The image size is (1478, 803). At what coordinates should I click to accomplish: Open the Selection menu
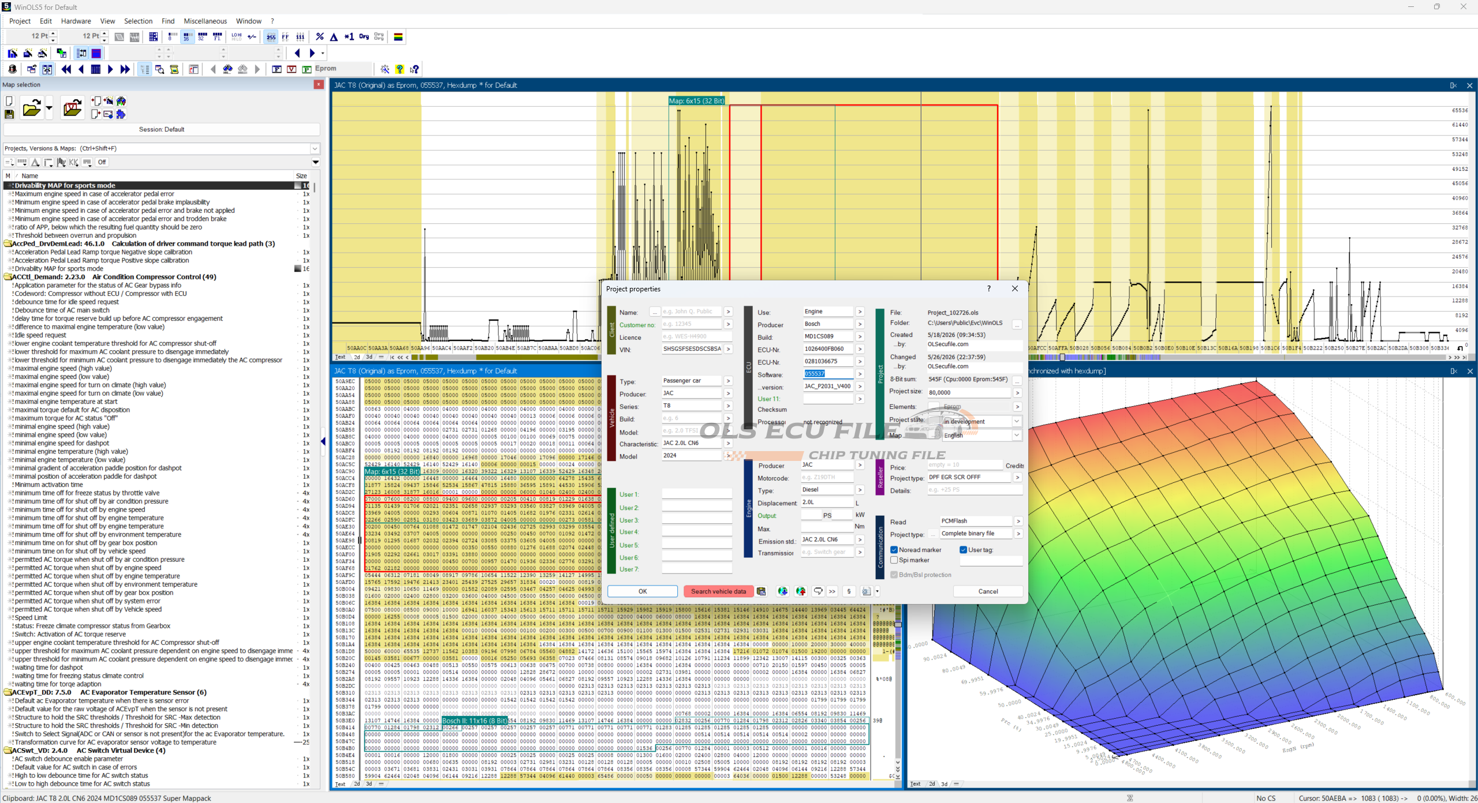138,21
